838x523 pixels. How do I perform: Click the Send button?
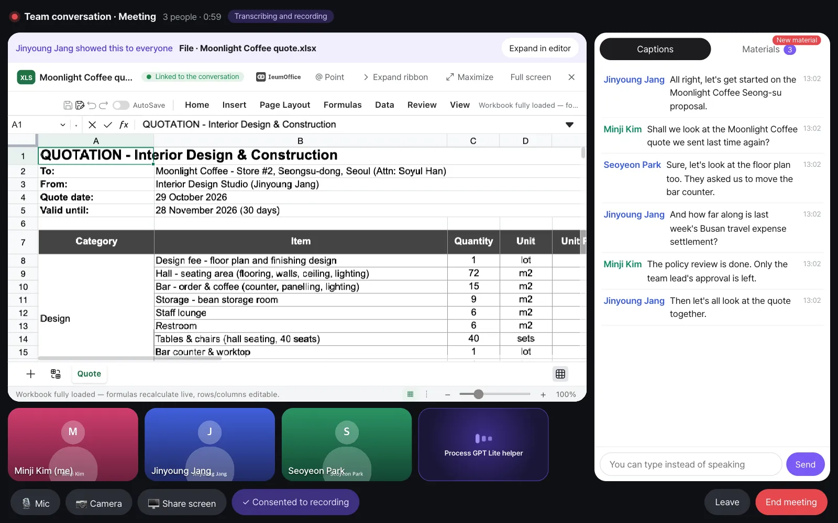(x=805, y=464)
